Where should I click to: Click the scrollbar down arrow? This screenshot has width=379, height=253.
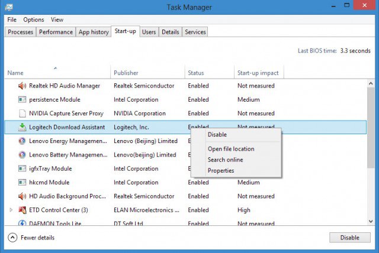tap(371, 221)
